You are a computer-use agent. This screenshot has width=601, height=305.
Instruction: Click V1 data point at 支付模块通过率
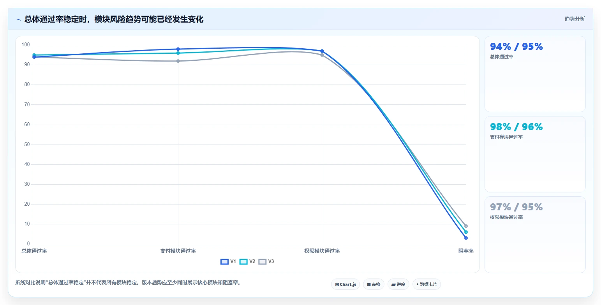coord(178,49)
